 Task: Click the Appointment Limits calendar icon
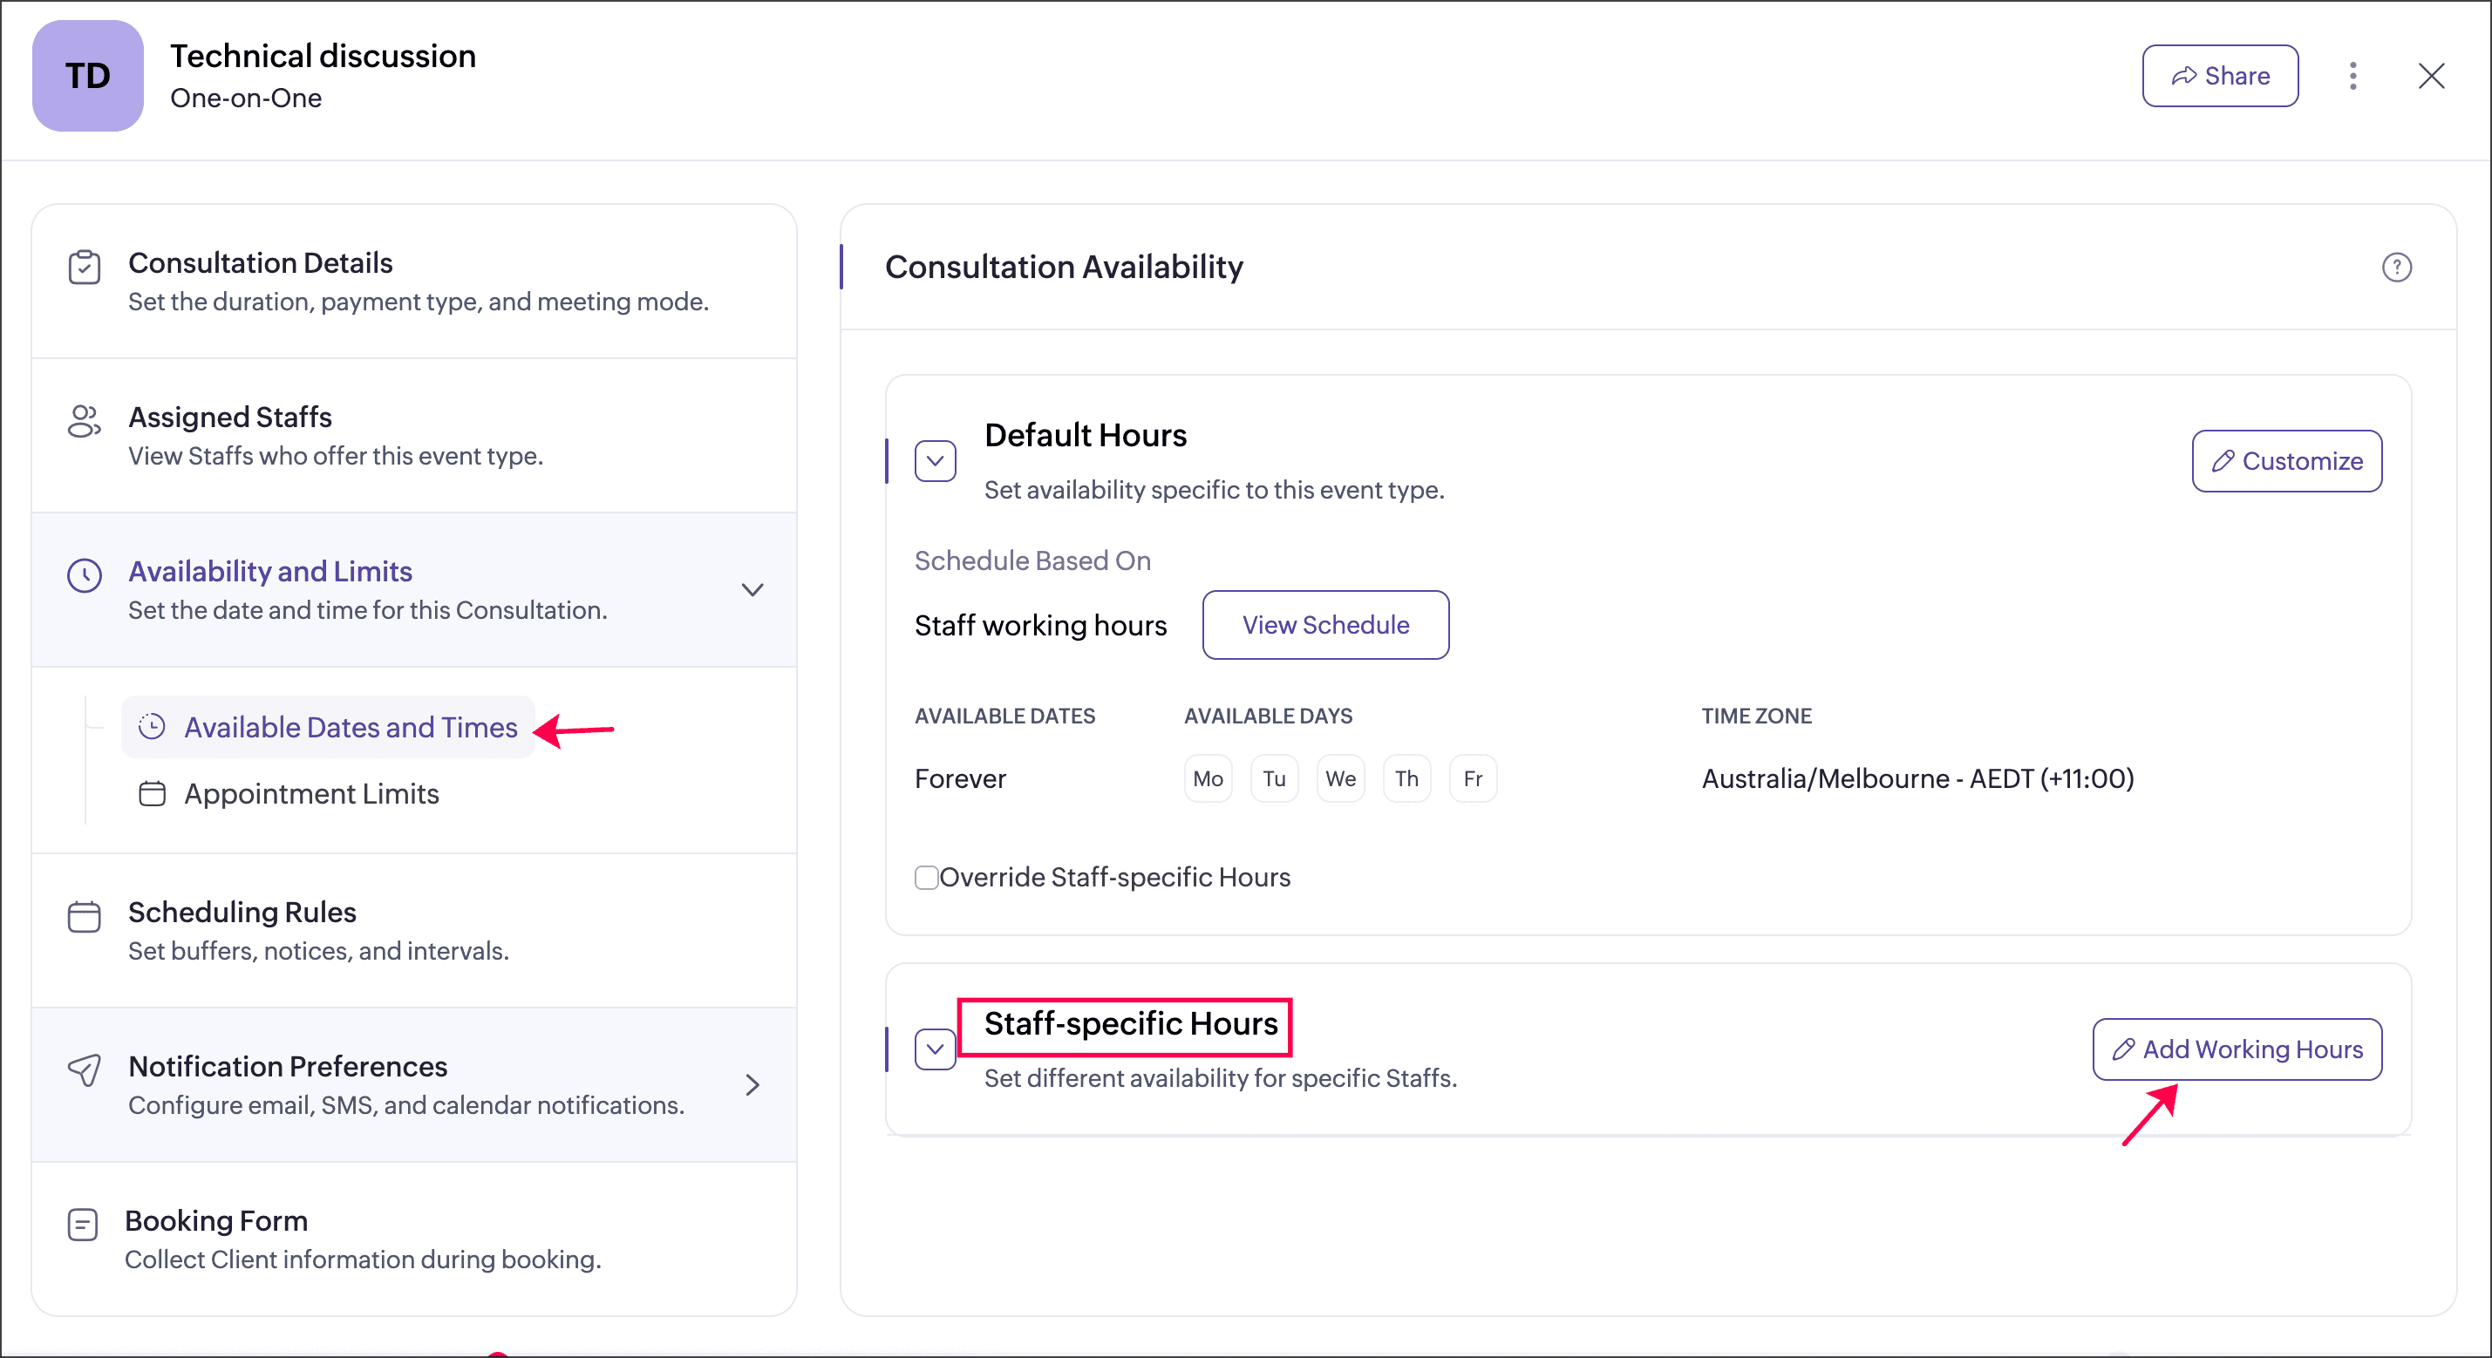click(152, 793)
